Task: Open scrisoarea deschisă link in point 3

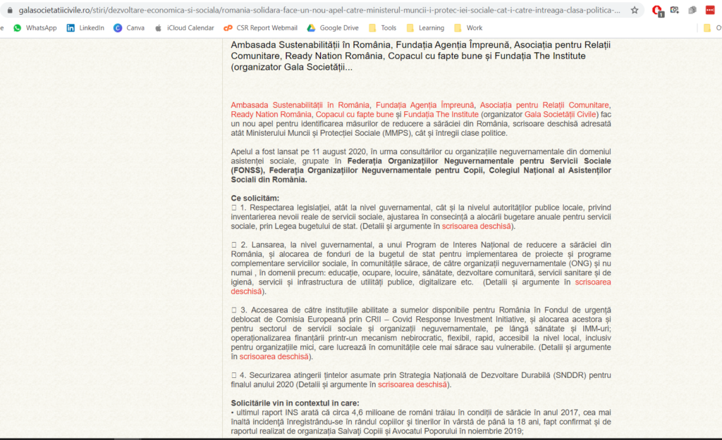Action: [274, 357]
